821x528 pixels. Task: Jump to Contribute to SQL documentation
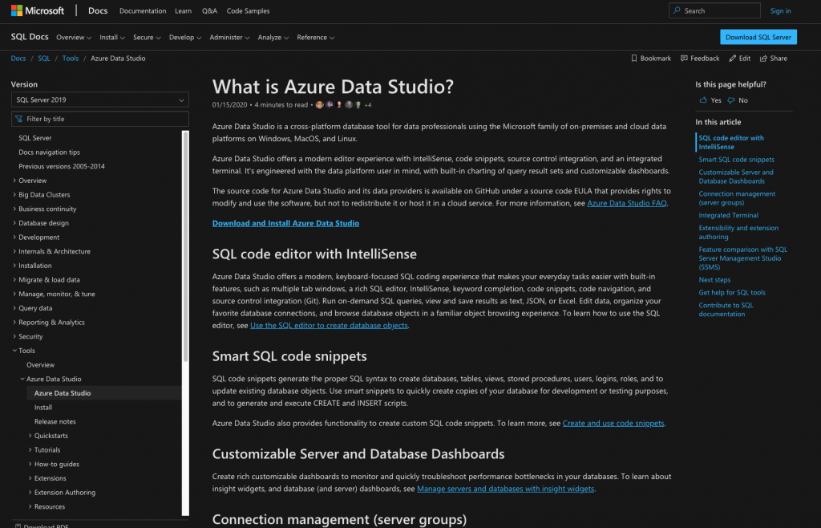(x=726, y=310)
